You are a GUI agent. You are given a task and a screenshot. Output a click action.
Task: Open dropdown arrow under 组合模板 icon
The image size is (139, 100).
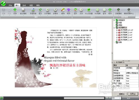pos(23,15)
